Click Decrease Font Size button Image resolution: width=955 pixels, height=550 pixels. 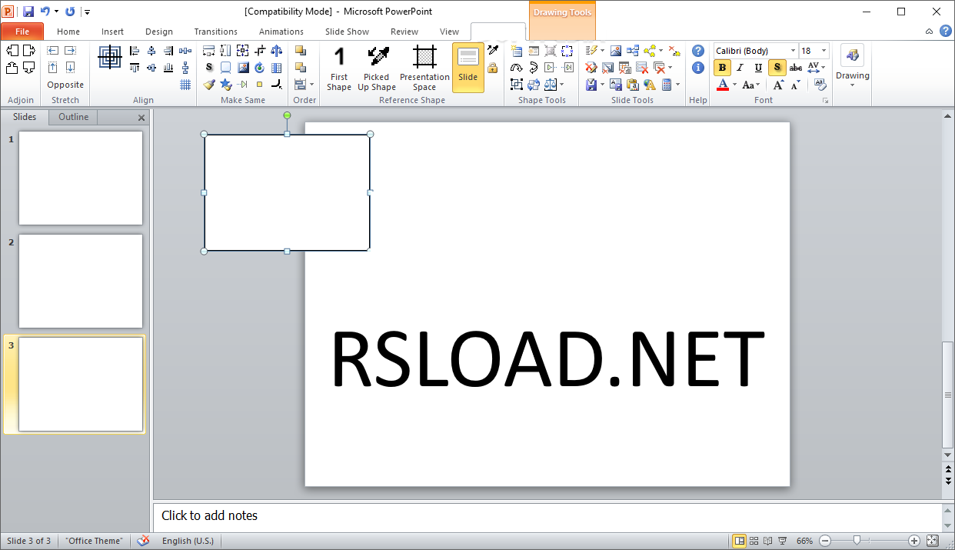[x=795, y=85]
